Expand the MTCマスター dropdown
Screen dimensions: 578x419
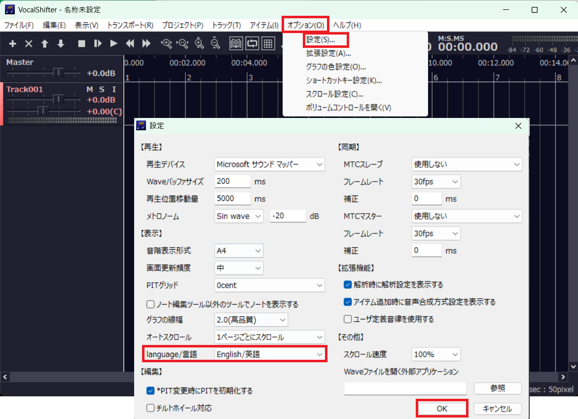pyautogui.click(x=467, y=216)
